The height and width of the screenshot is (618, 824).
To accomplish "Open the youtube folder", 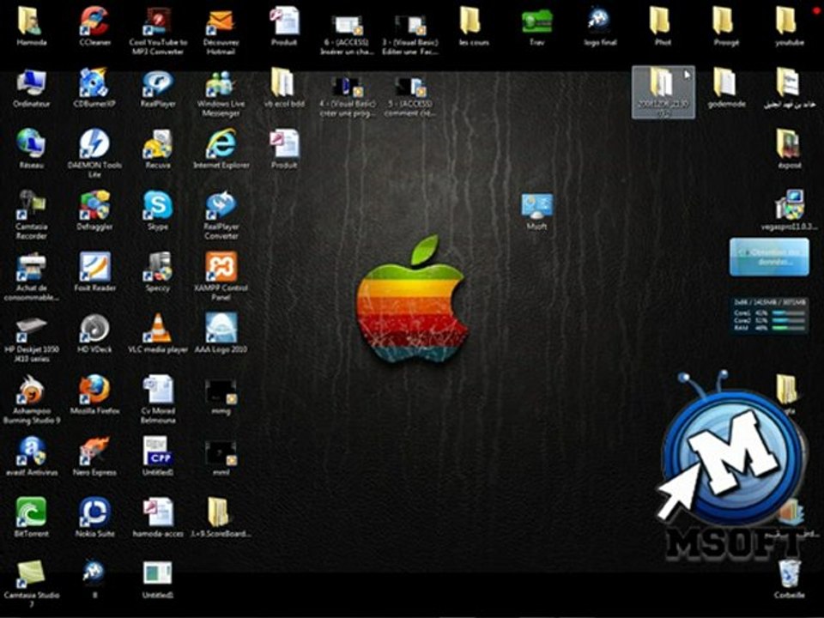I will 789,27.
